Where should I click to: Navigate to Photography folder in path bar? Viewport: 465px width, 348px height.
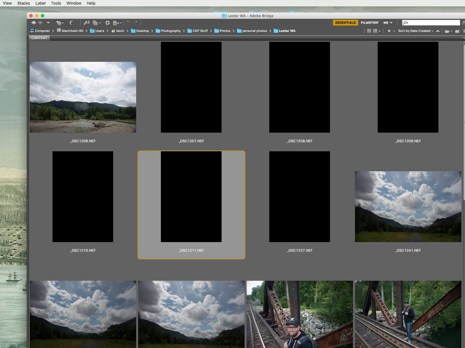tap(170, 31)
